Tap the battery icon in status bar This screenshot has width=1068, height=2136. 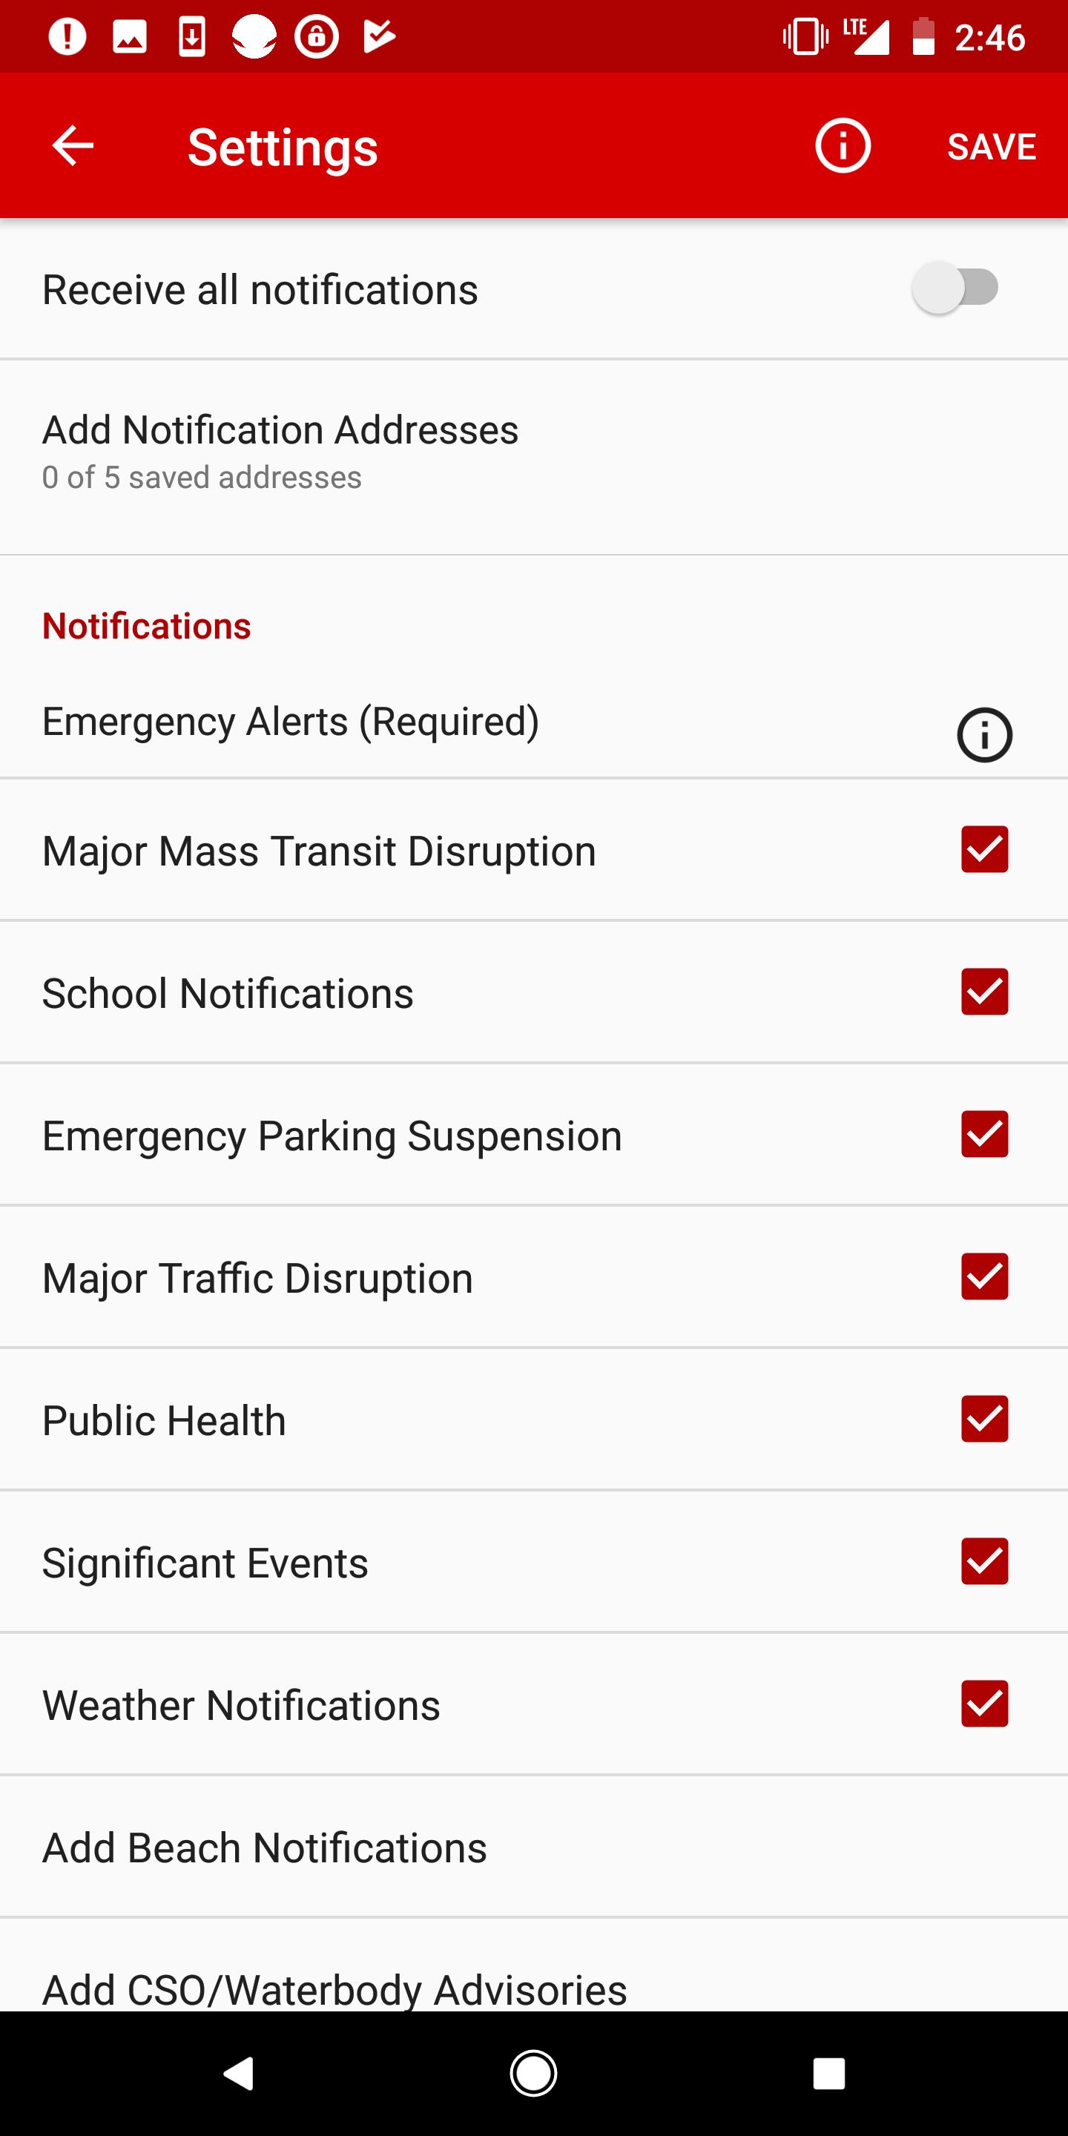tap(923, 36)
